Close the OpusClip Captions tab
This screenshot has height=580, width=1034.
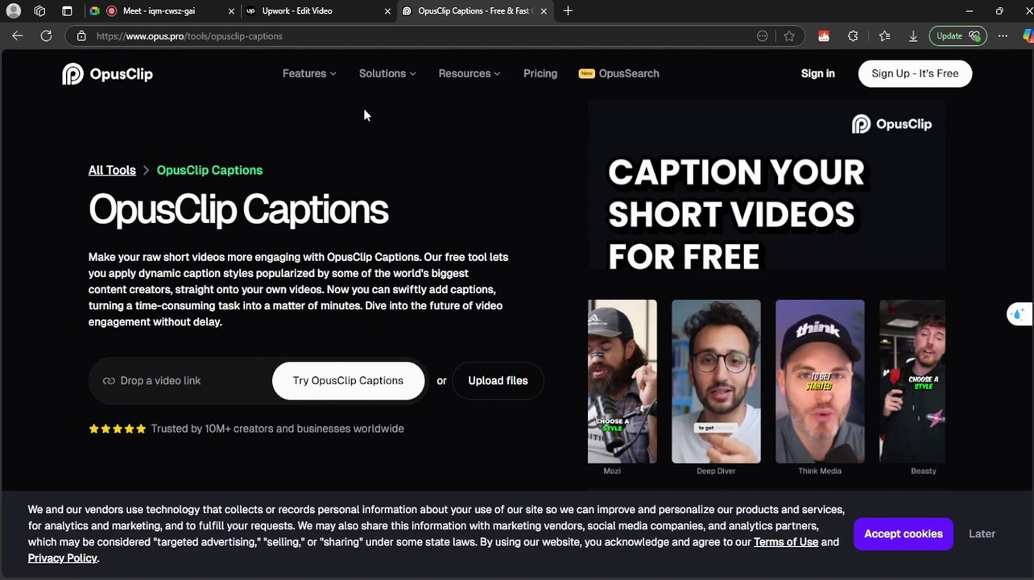[544, 11]
